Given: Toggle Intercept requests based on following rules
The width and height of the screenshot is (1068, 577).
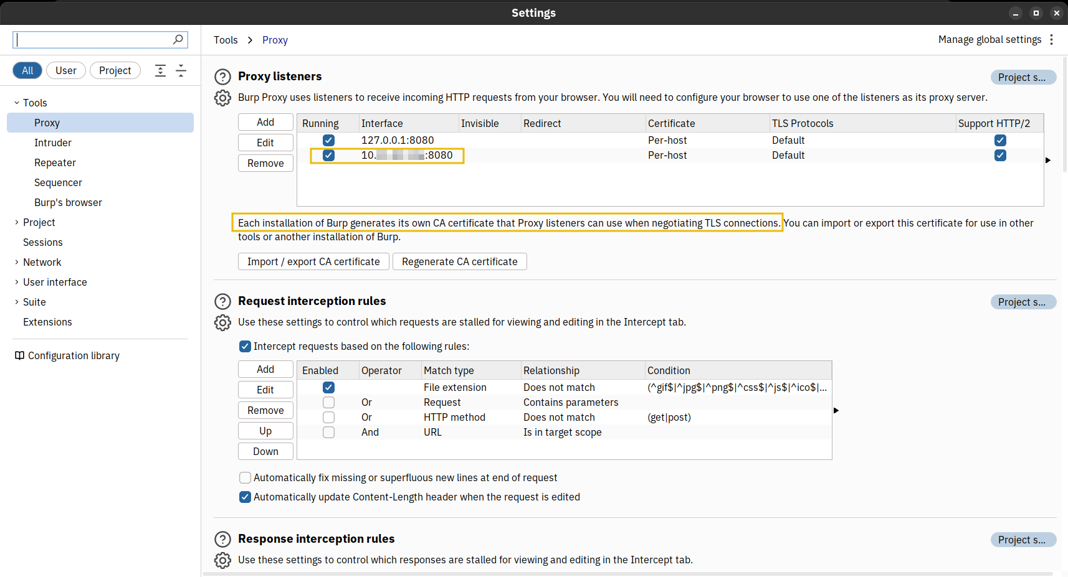Looking at the screenshot, I should 246,347.
